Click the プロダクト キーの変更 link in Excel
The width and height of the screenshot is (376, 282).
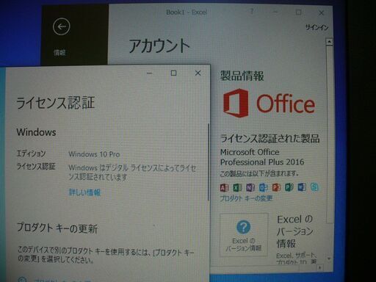pyautogui.click(x=246, y=198)
